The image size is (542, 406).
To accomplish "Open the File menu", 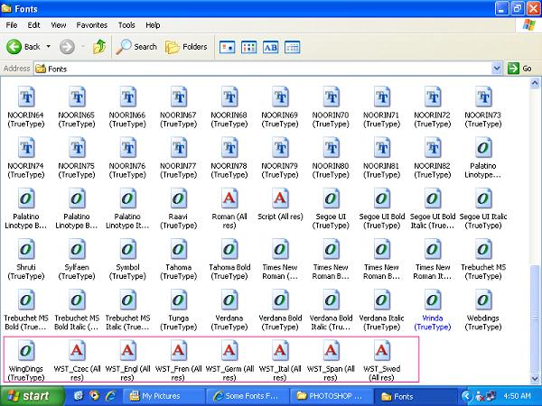I will (x=13, y=25).
